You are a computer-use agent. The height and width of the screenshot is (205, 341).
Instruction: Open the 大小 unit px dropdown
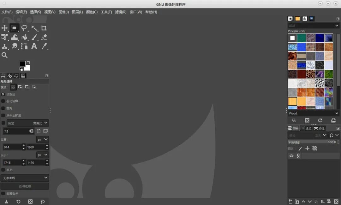click(x=42, y=155)
